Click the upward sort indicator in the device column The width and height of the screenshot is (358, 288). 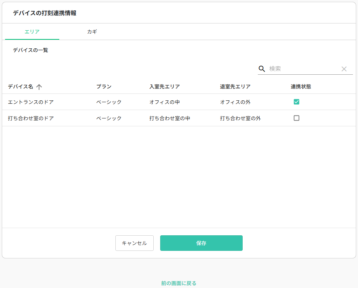coord(39,87)
